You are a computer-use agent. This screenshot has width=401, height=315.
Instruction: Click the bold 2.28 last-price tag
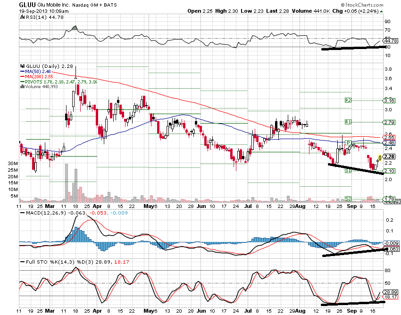(389, 157)
